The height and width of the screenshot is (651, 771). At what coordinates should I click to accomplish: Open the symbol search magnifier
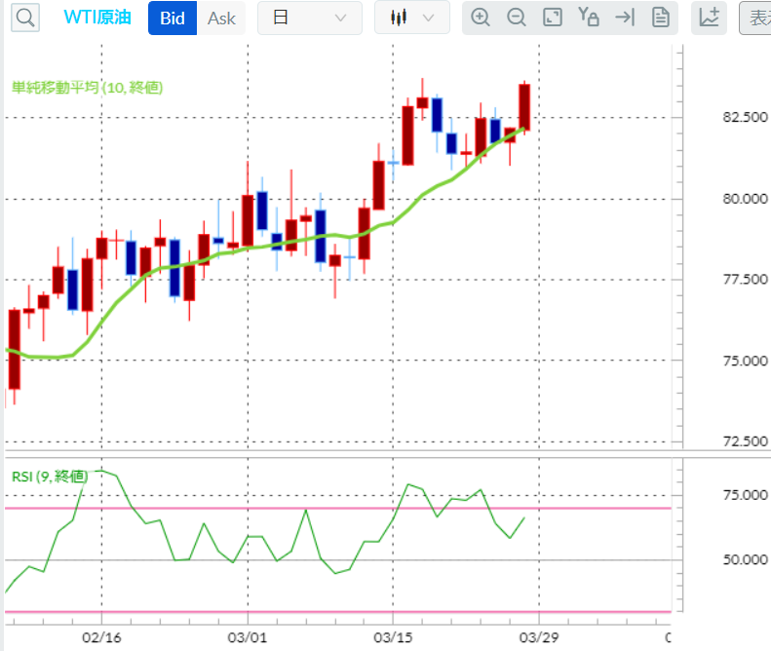[25, 18]
